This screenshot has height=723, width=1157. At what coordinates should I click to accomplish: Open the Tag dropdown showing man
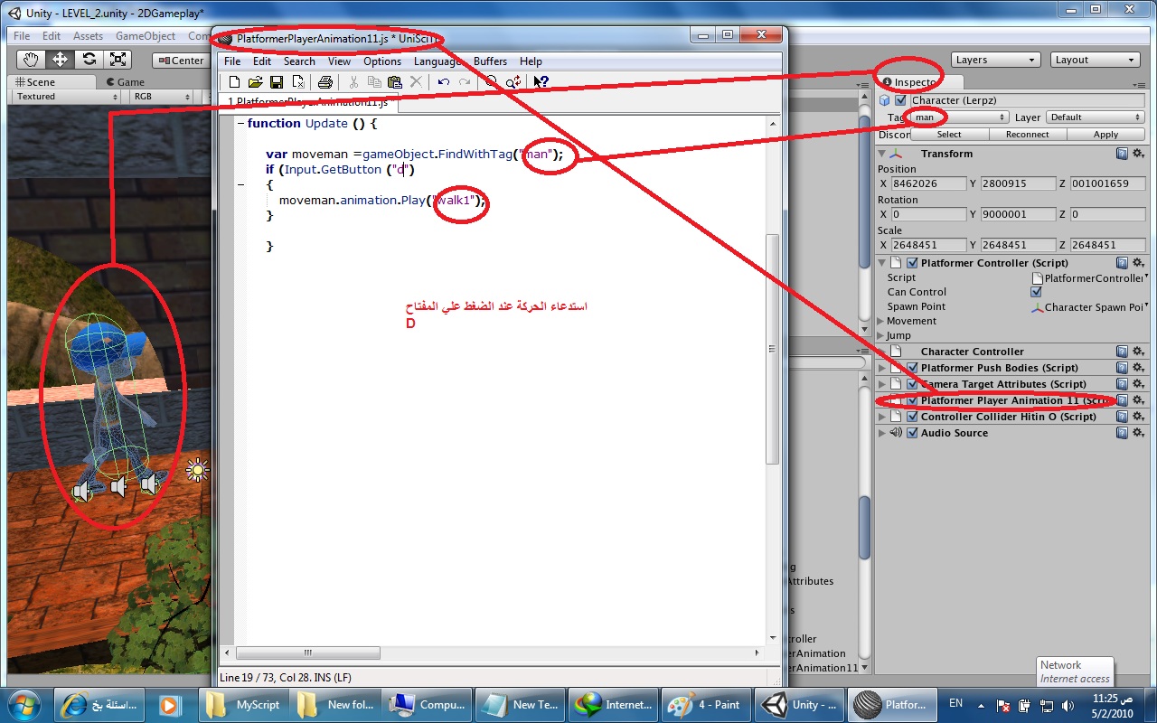point(959,117)
